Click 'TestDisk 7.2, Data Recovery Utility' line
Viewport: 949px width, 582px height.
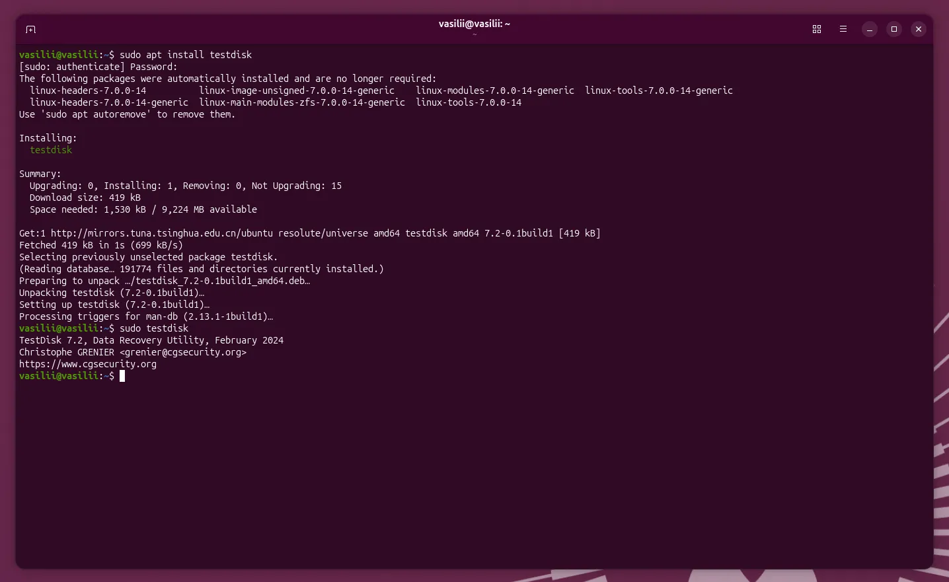[x=151, y=340]
